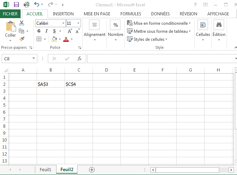Click the Copy icon
This screenshot has height=175, width=237.
click(x=21, y=31)
